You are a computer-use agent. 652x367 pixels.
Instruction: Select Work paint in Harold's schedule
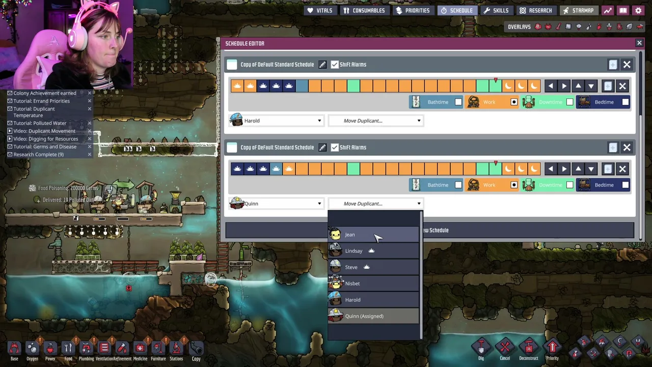coord(492,102)
